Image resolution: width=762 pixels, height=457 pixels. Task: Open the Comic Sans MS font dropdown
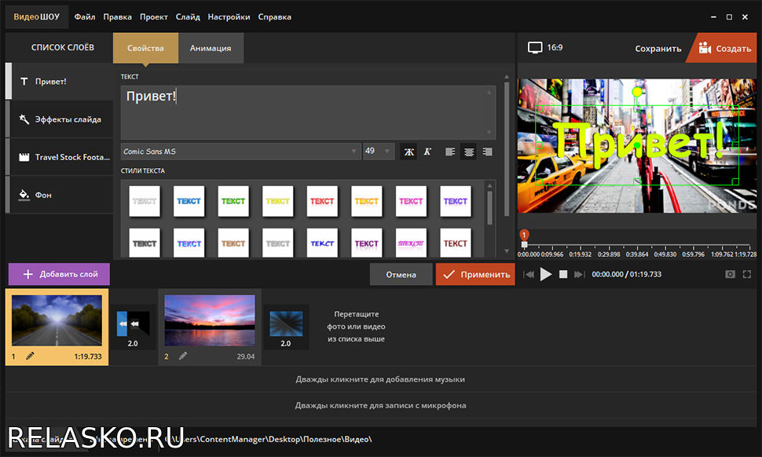240,152
